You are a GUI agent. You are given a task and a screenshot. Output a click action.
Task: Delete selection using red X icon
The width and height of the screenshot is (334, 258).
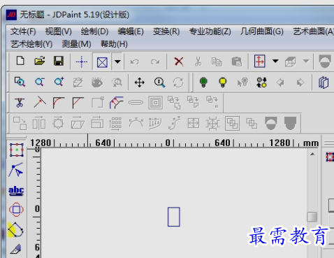(179, 62)
